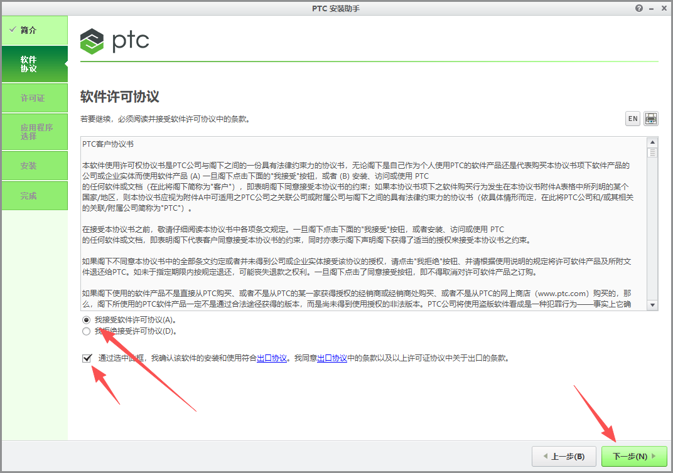
Task: Open the second 出口协议 link
Action: [333, 358]
